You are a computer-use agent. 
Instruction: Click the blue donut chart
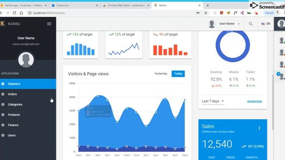click(232, 45)
